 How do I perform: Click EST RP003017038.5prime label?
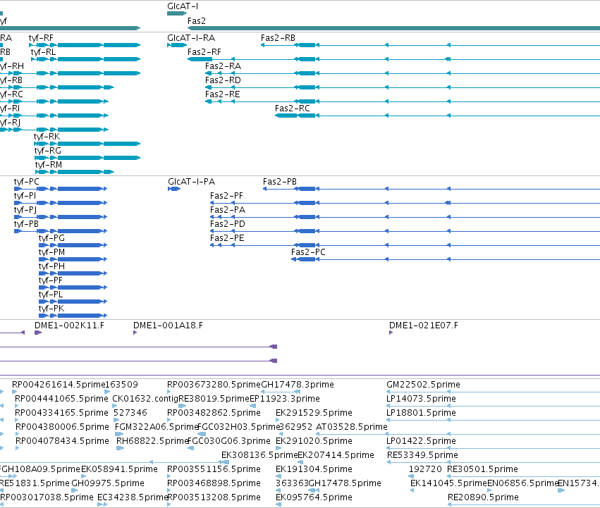[x=47, y=497]
